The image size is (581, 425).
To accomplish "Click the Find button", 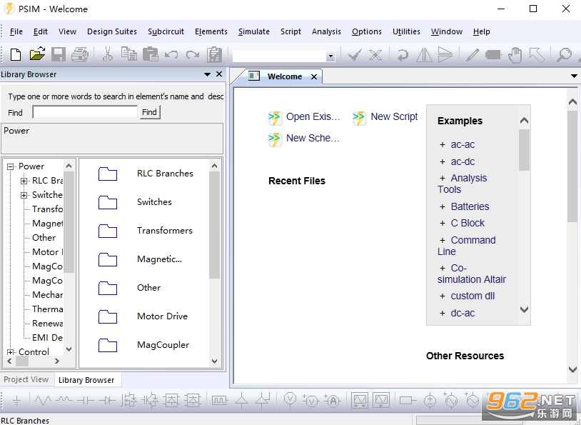I will [x=149, y=112].
